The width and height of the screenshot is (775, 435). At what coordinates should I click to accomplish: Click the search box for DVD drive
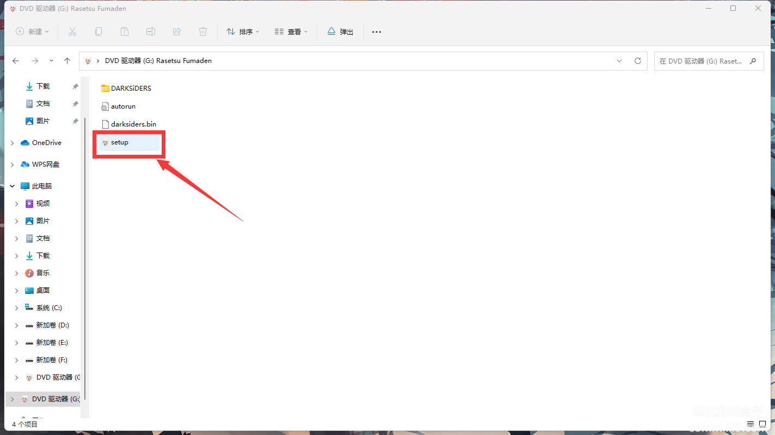tap(709, 61)
